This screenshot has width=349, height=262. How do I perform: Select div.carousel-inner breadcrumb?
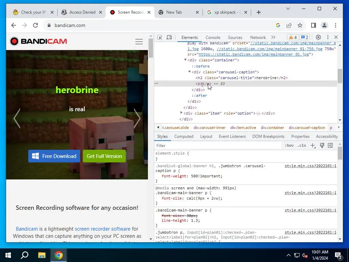coord(210,128)
